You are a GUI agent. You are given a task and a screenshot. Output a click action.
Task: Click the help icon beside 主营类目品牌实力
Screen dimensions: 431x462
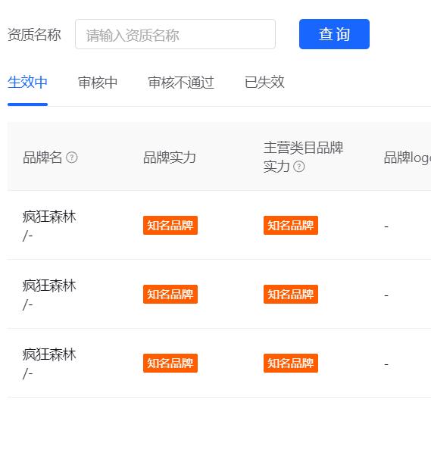click(x=299, y=167)
